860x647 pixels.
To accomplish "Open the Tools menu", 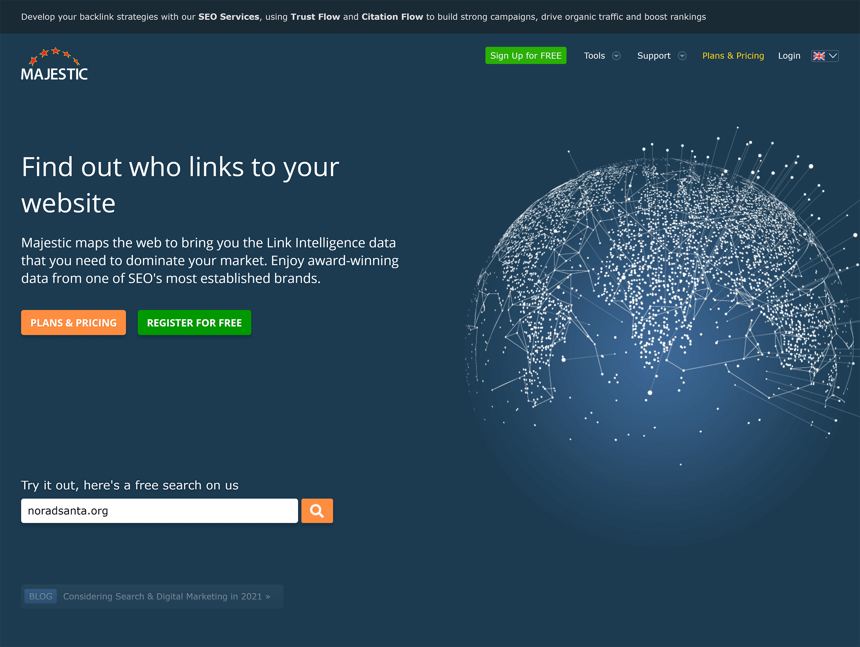I will point(594,56).
